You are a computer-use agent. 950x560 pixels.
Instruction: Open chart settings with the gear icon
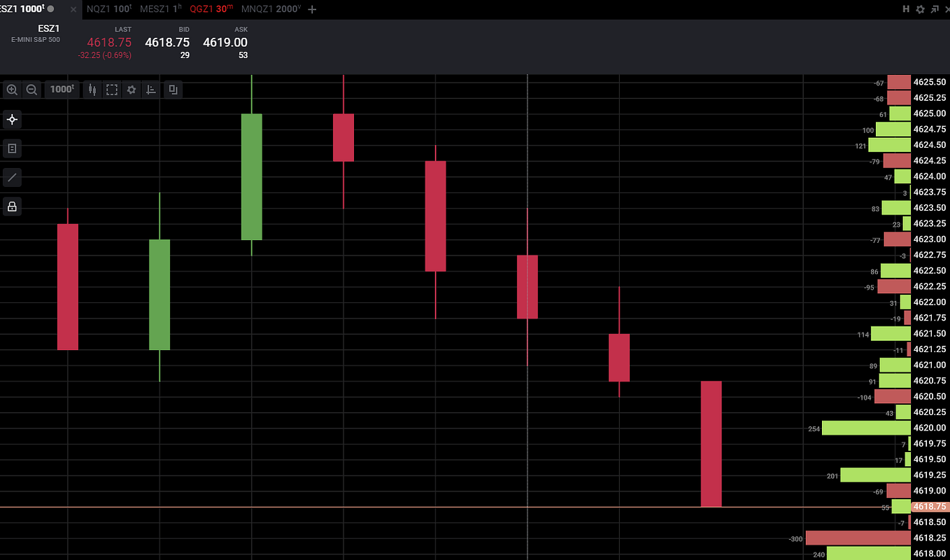(x=132, y=90)
